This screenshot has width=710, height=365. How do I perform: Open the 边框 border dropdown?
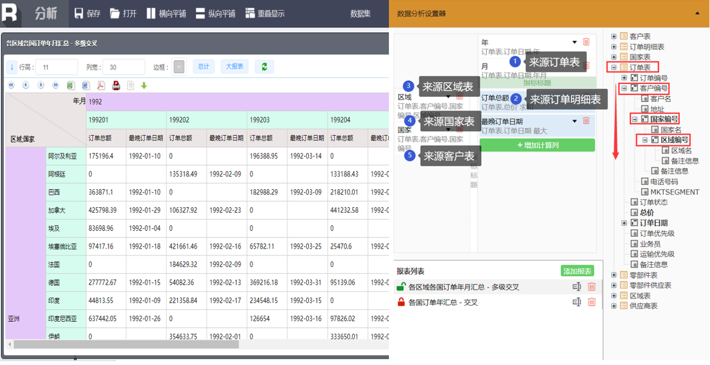(179, 67)
